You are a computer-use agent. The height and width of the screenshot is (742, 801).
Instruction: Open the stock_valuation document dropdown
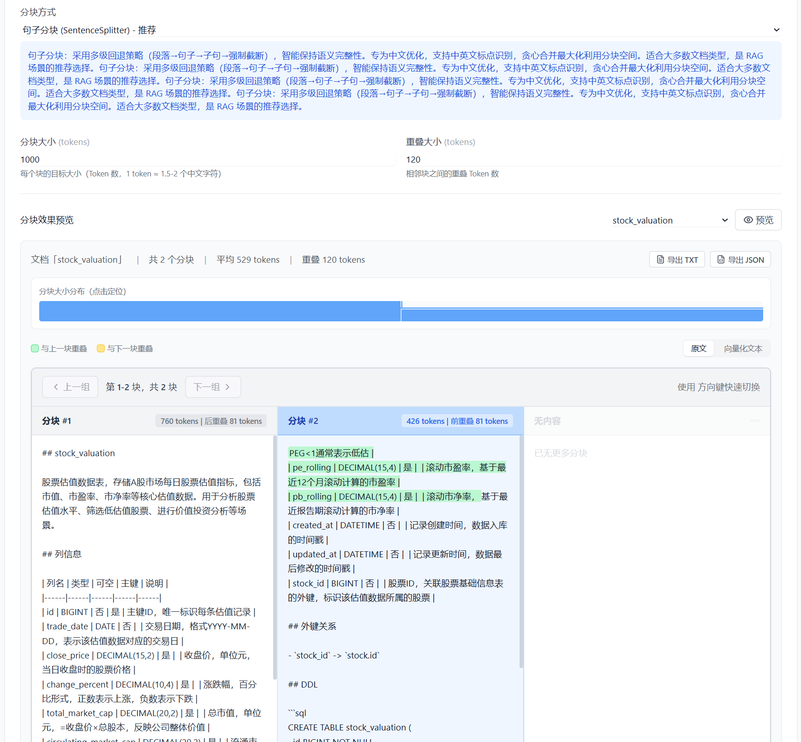pos(670,220)
